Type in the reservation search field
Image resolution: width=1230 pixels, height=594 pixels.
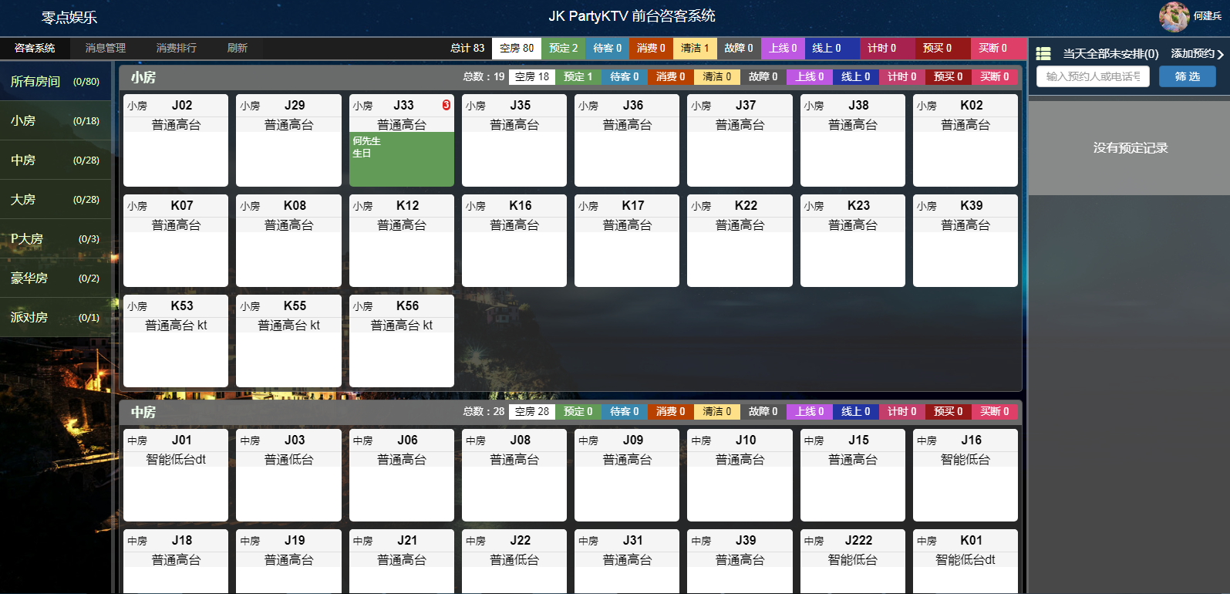(x=1092, y=76)
